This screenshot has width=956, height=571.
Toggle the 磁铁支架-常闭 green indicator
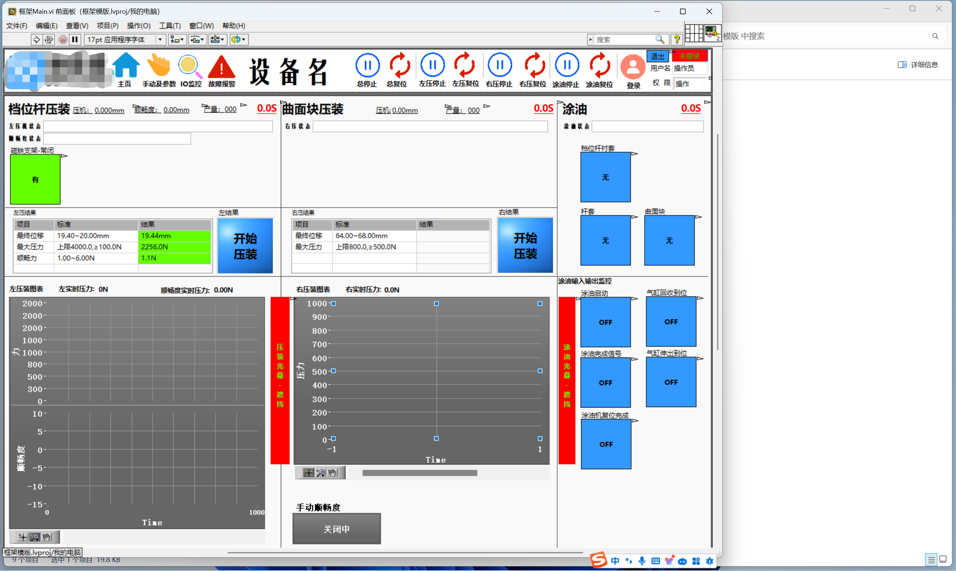pyautogui.click(x=35, y=179)
